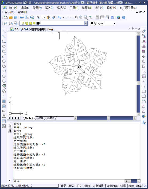Jump to first layout tab arrow
The width and height of the screenshot is (148, 189).
click(9, 118)
